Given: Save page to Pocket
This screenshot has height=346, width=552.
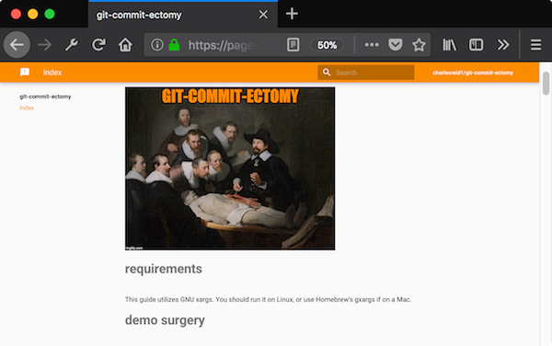Looking at the screenshot, I should 396,45.
